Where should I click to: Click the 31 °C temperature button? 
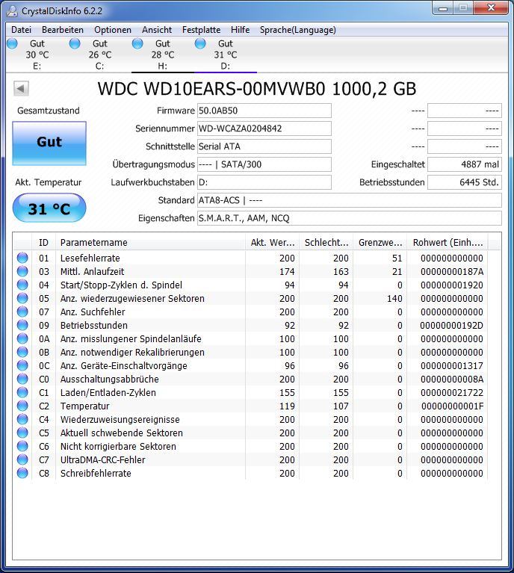click(49, 208)
